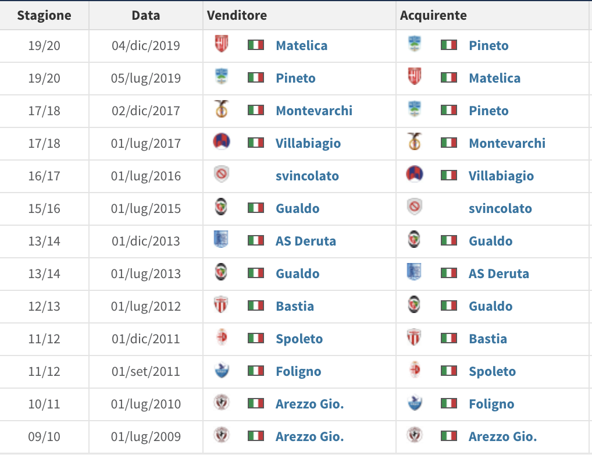
Task: Open svincolato link in 01/lug/2015 buyer column
Action: [x=500, y=208]
